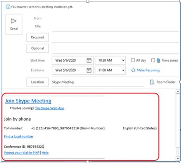This screenshot has width=181, height=163.
Task: Click into the Title field
Action: [115, 26]
